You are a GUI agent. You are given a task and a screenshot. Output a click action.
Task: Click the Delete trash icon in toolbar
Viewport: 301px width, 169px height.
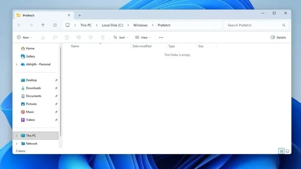tap(102, 37)
